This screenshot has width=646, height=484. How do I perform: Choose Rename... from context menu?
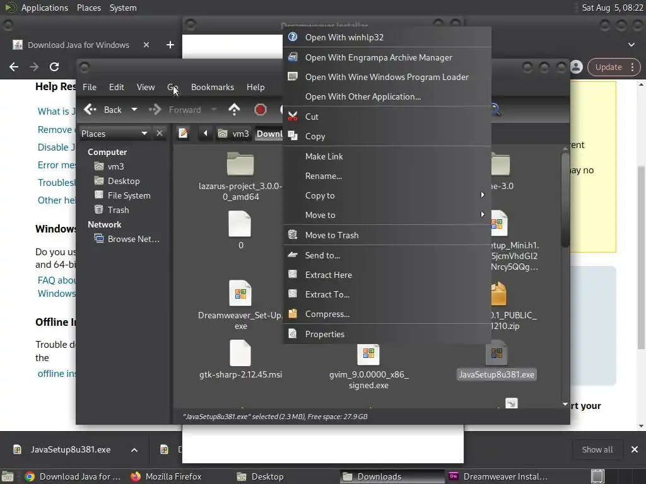tap(387, 176)
